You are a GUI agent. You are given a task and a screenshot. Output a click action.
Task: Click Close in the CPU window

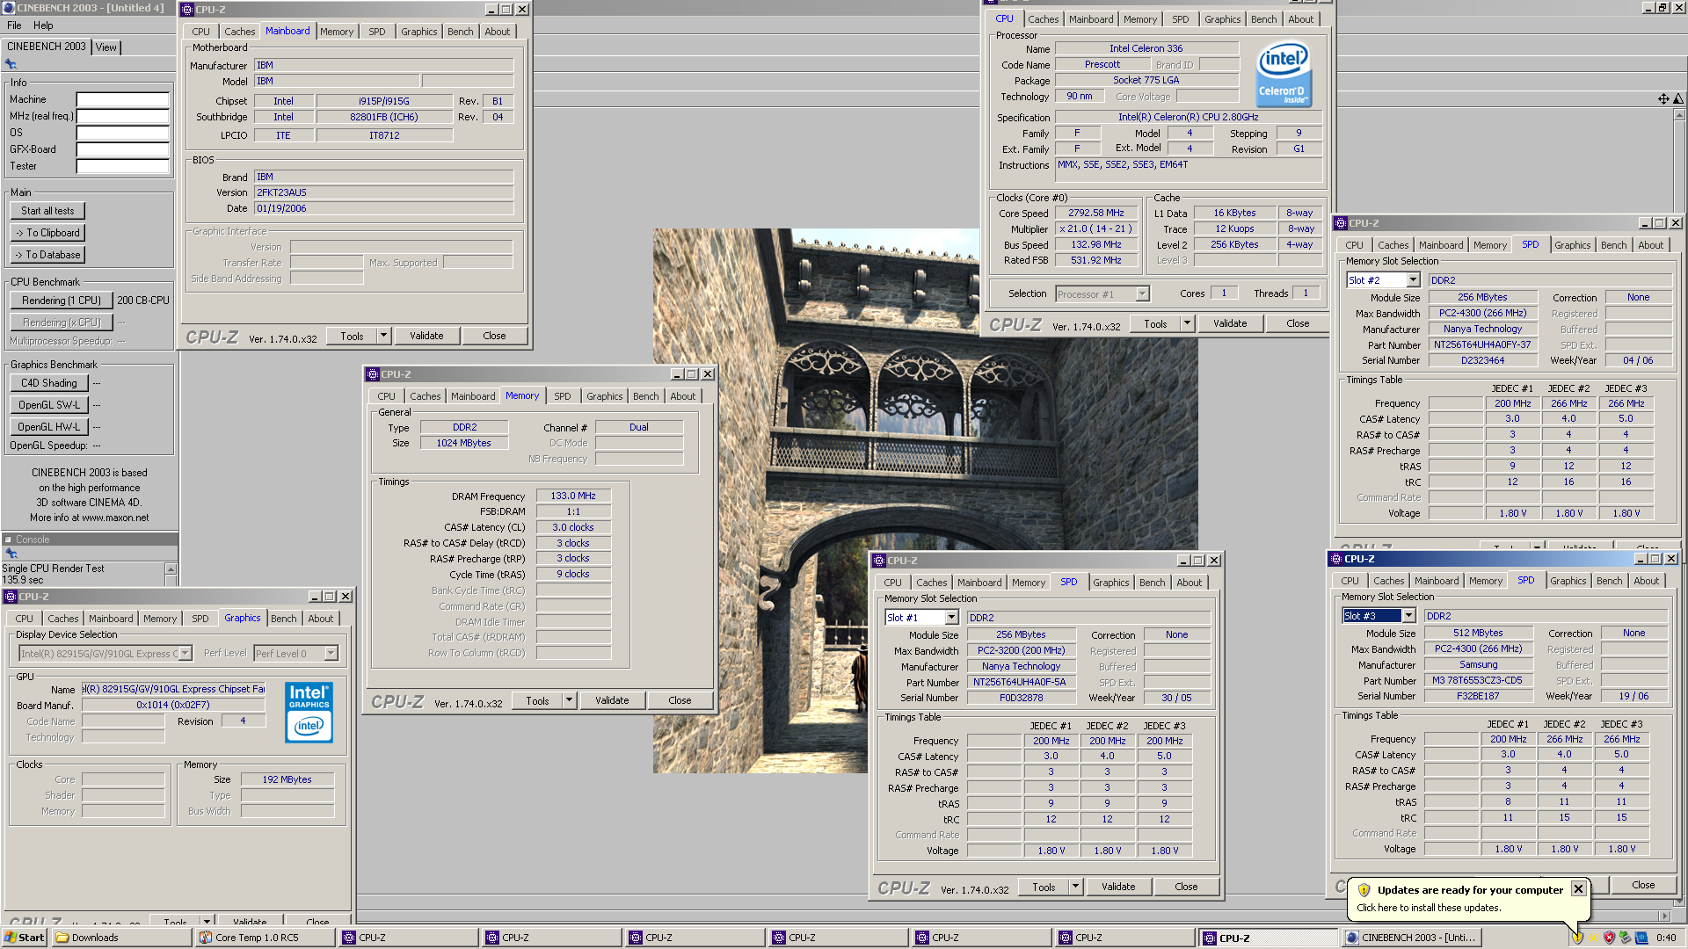[x=1298, y=323]
